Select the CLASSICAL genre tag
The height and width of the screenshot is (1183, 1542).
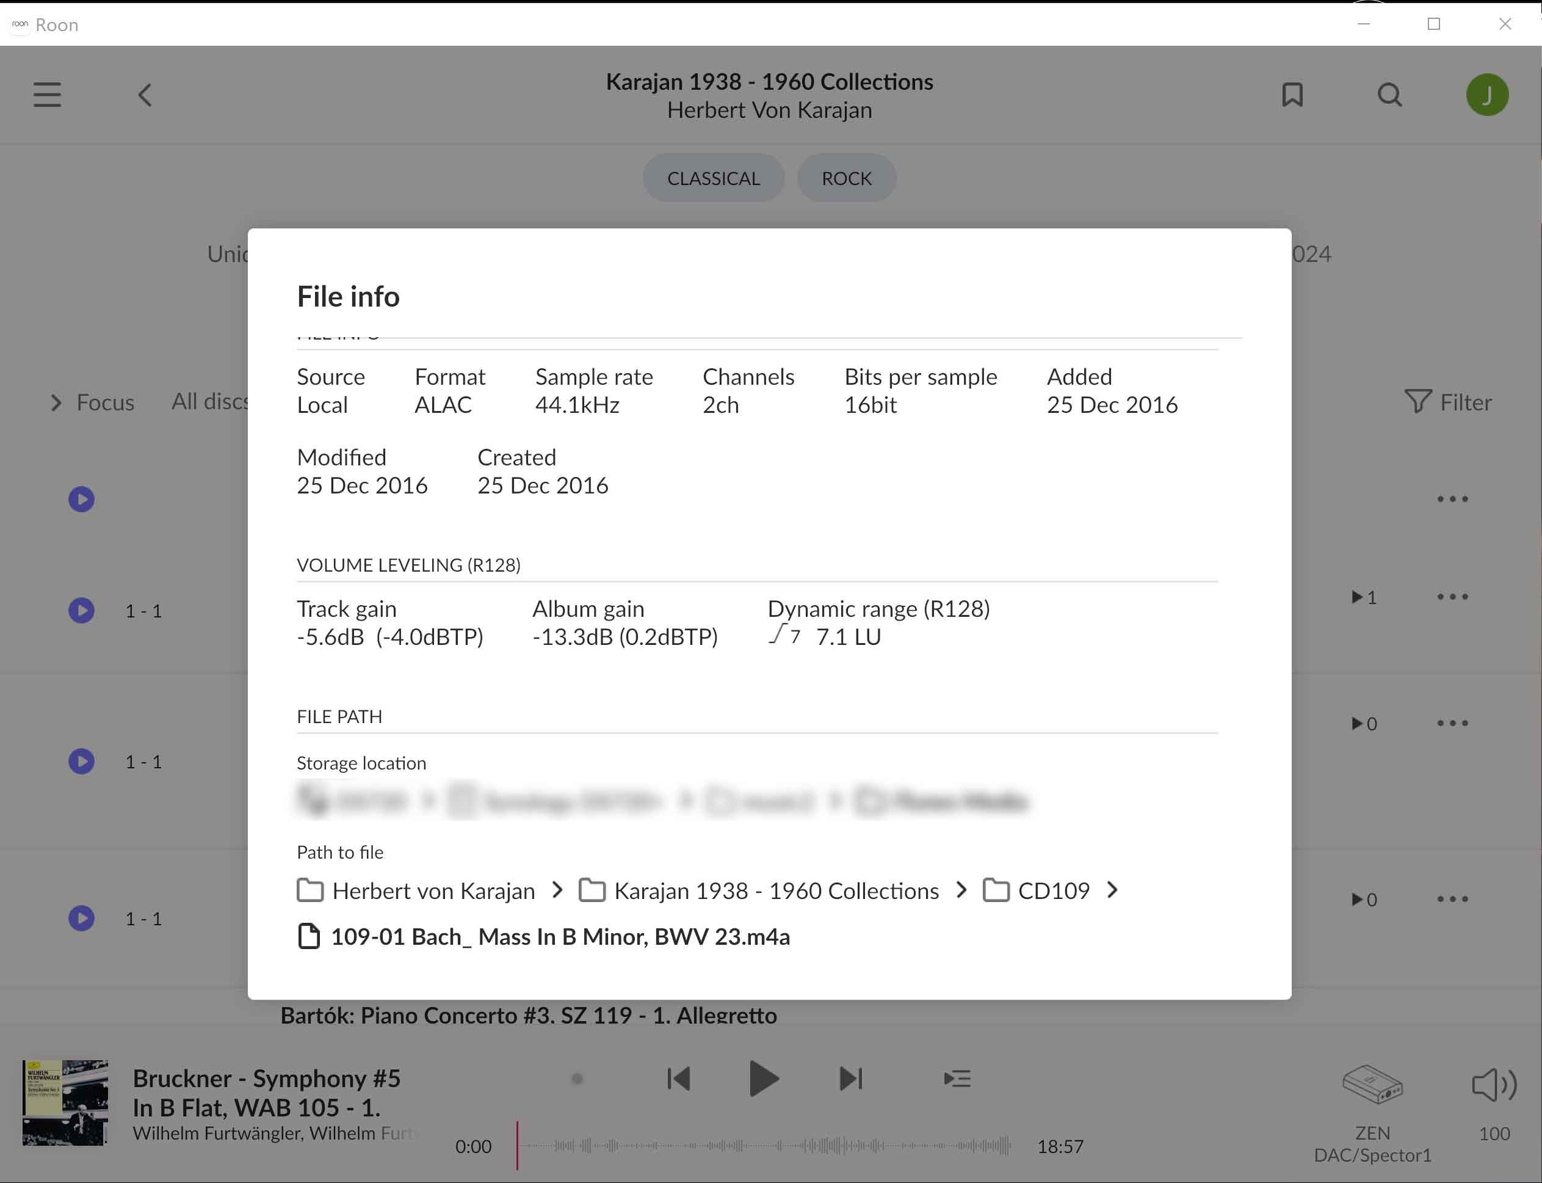pos(713,178)
